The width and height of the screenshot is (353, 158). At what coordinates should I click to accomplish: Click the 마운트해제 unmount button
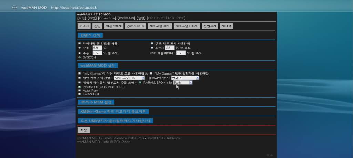pos(114,26)
